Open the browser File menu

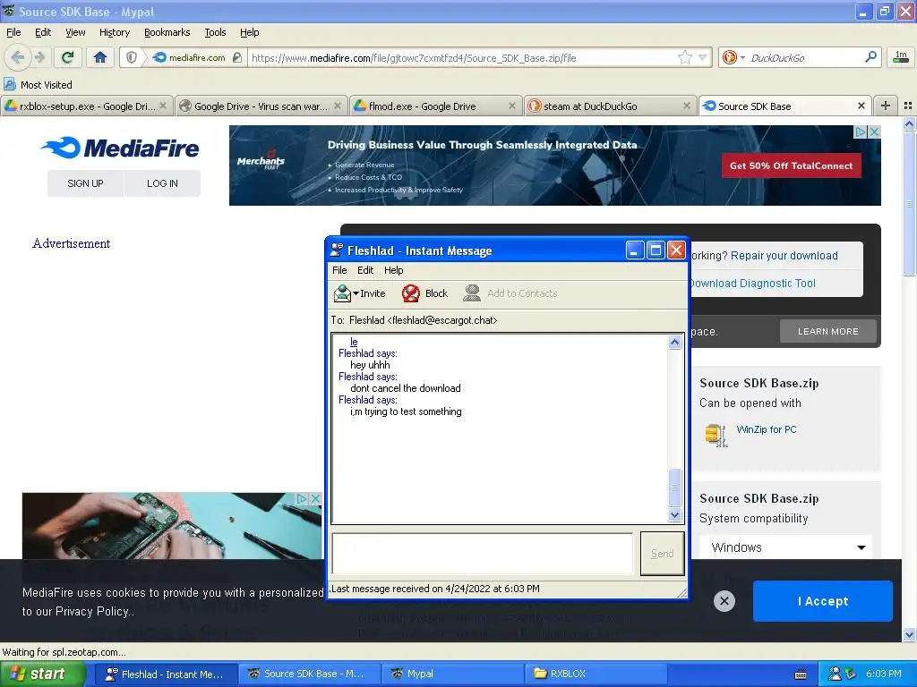(13, 32)
